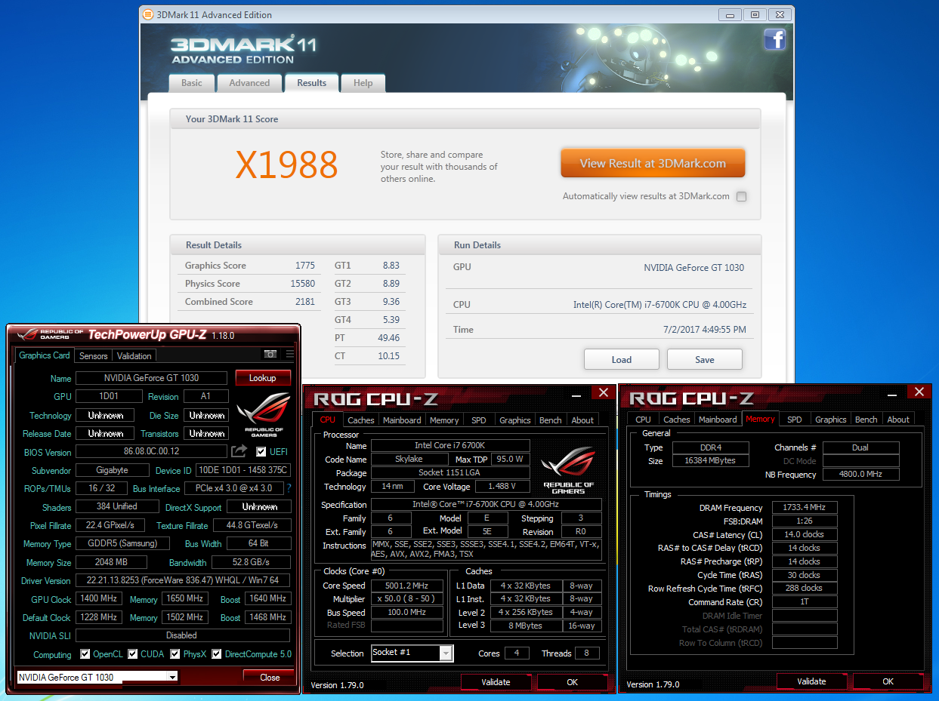
Task: Click the Graphics Score value 1775
Action: coord(305,266)
